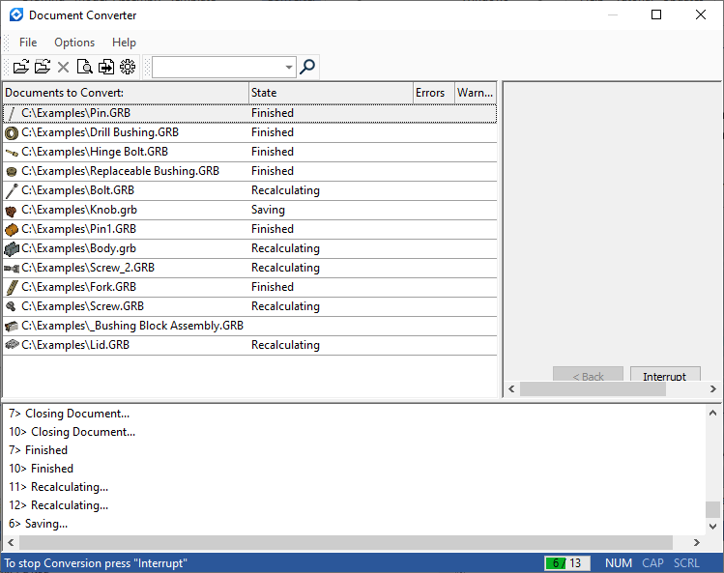Click into the search text field
Image resolution: width=724 pixels, height=573 pixels.
click(x=217, y=68)
